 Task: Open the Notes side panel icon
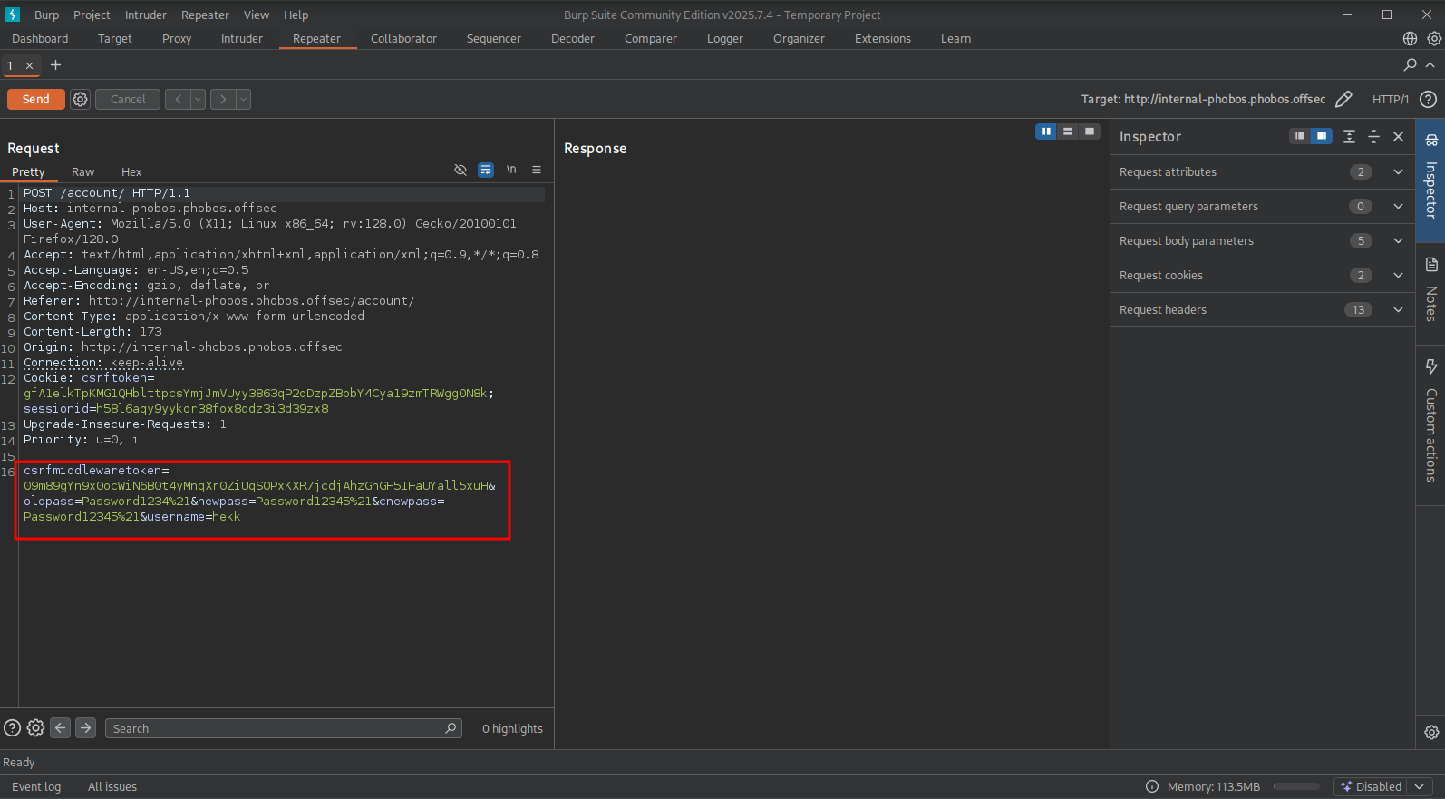(1431, 265)
